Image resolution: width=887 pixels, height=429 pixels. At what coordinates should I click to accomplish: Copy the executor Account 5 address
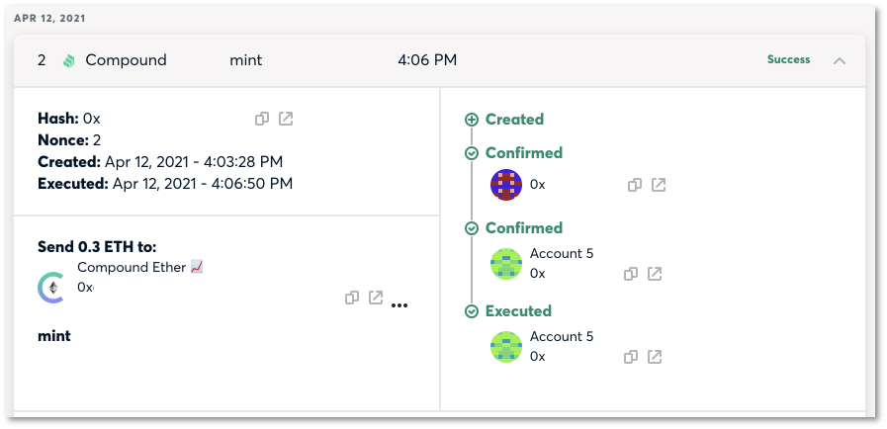pos(631,357)
